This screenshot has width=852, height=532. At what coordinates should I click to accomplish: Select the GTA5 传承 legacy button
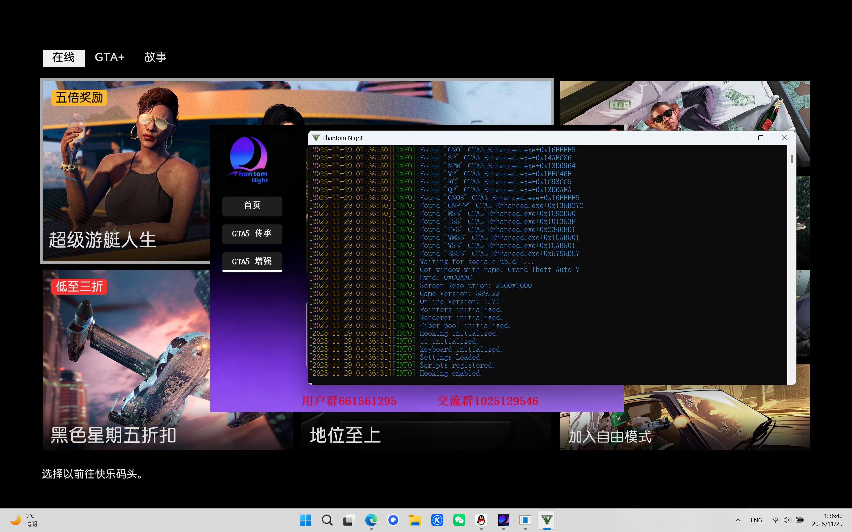pos(252,234)
